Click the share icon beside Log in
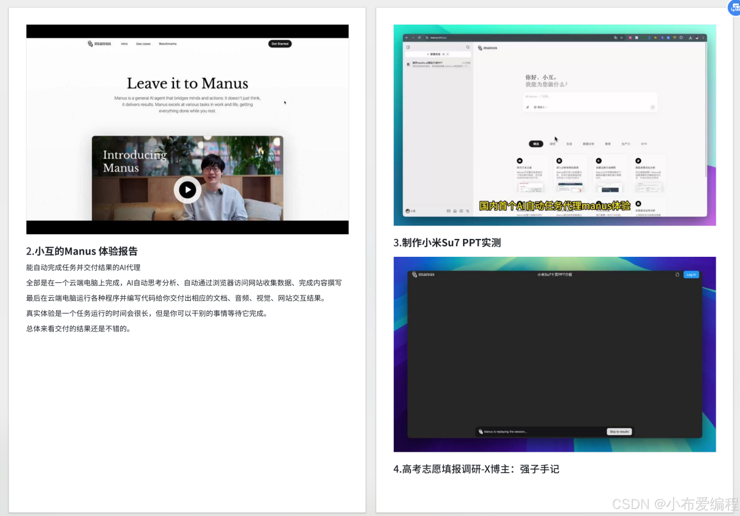This screenshot has height=516, width=740. pos(677,275)
